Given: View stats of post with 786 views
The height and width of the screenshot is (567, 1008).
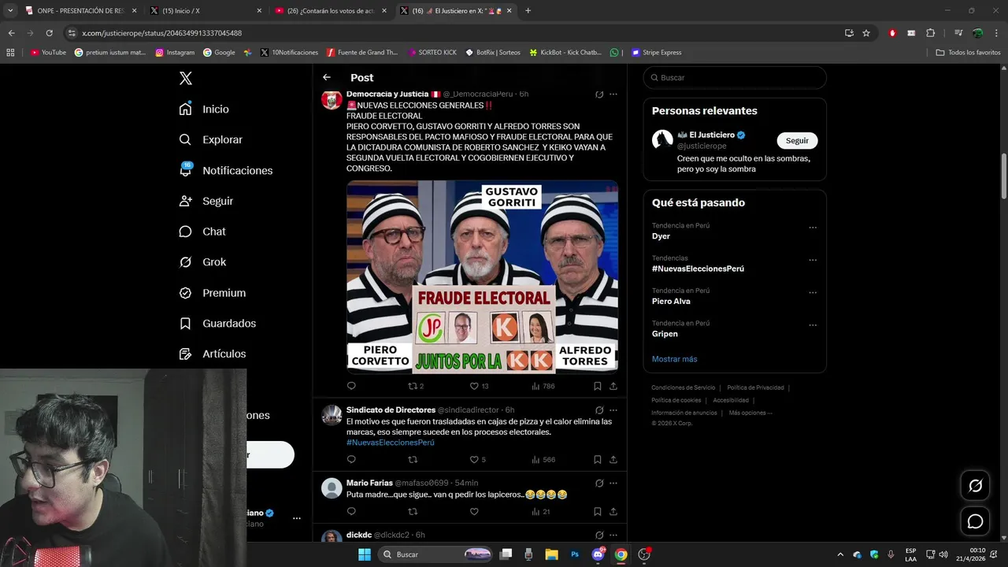Looking at the screenshot, I should coord(543,386).
